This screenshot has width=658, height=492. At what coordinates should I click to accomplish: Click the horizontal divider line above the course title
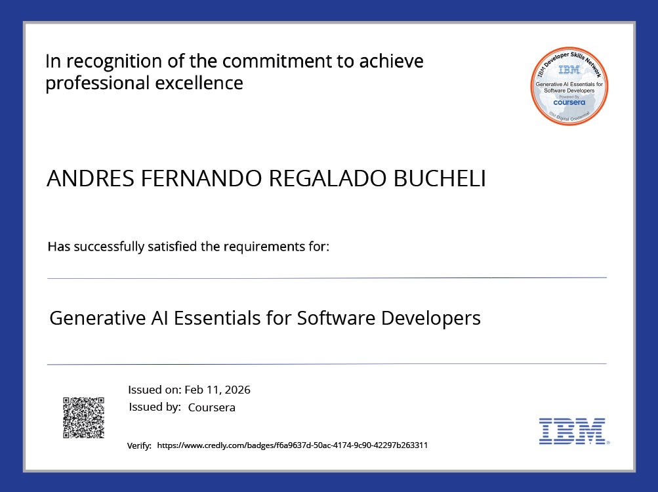[327, 276]
